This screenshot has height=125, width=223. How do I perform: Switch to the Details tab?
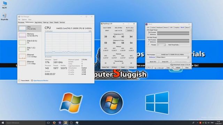point(56,22)
